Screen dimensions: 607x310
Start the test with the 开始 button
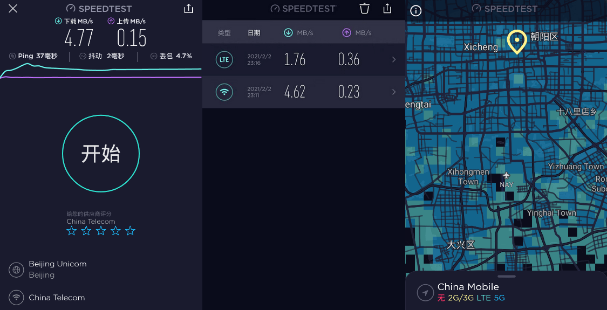(x=101, y=154)
